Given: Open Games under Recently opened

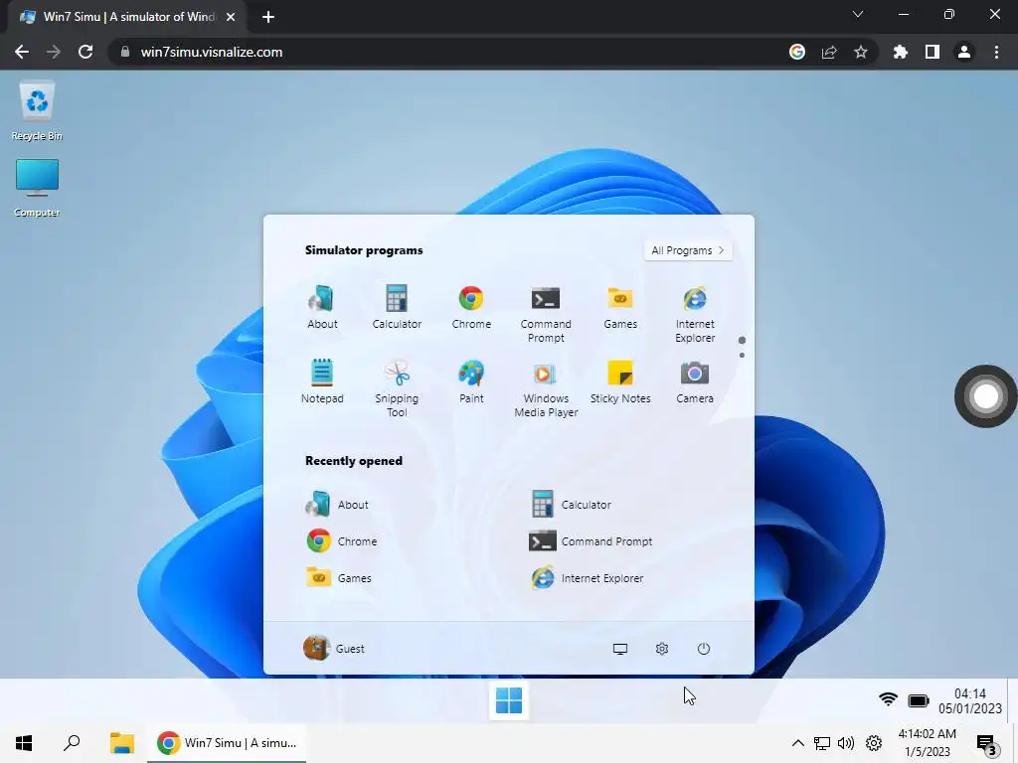Looking at the screenshot, I should [x=338, y=577].
